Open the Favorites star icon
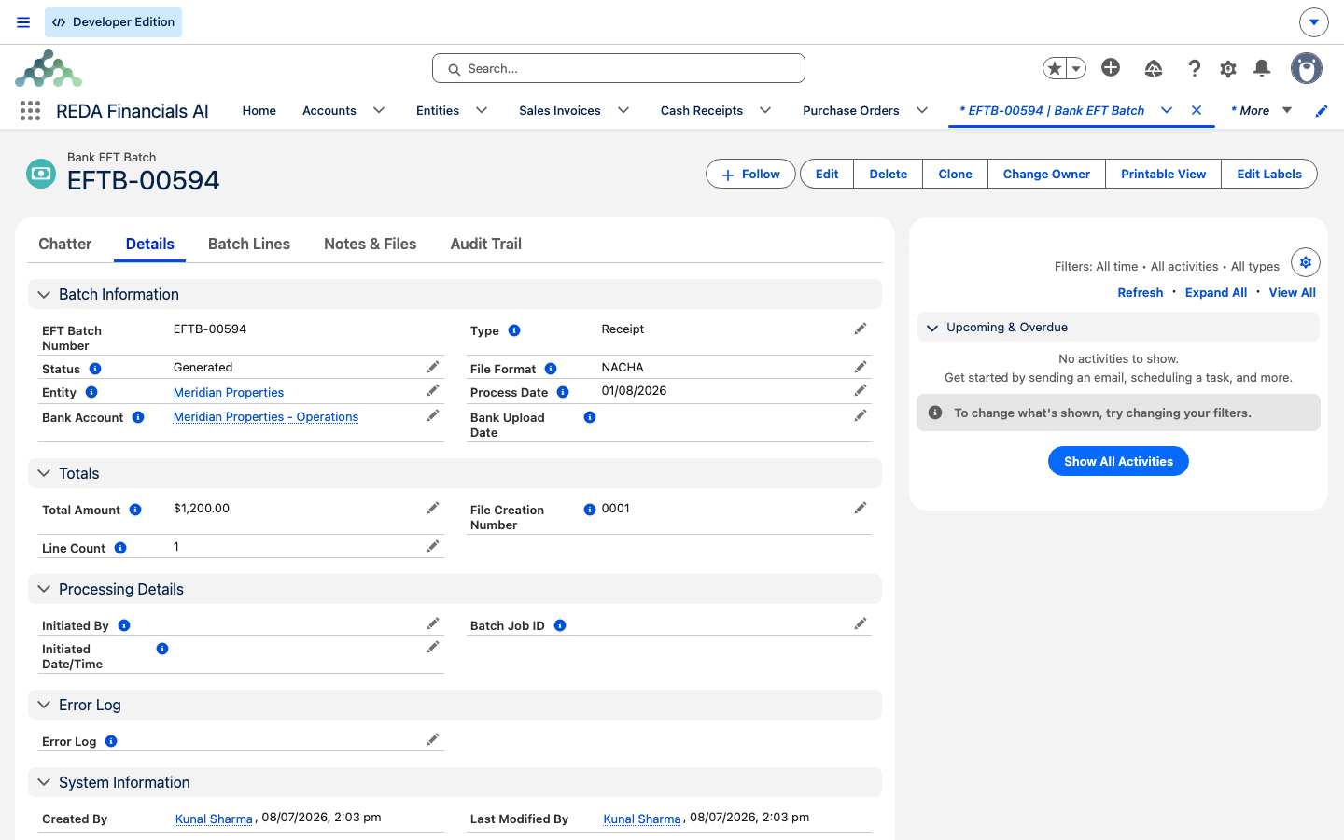This screenshot has width=1344, height=840. pyautogui.click(x=1055, y=68)
